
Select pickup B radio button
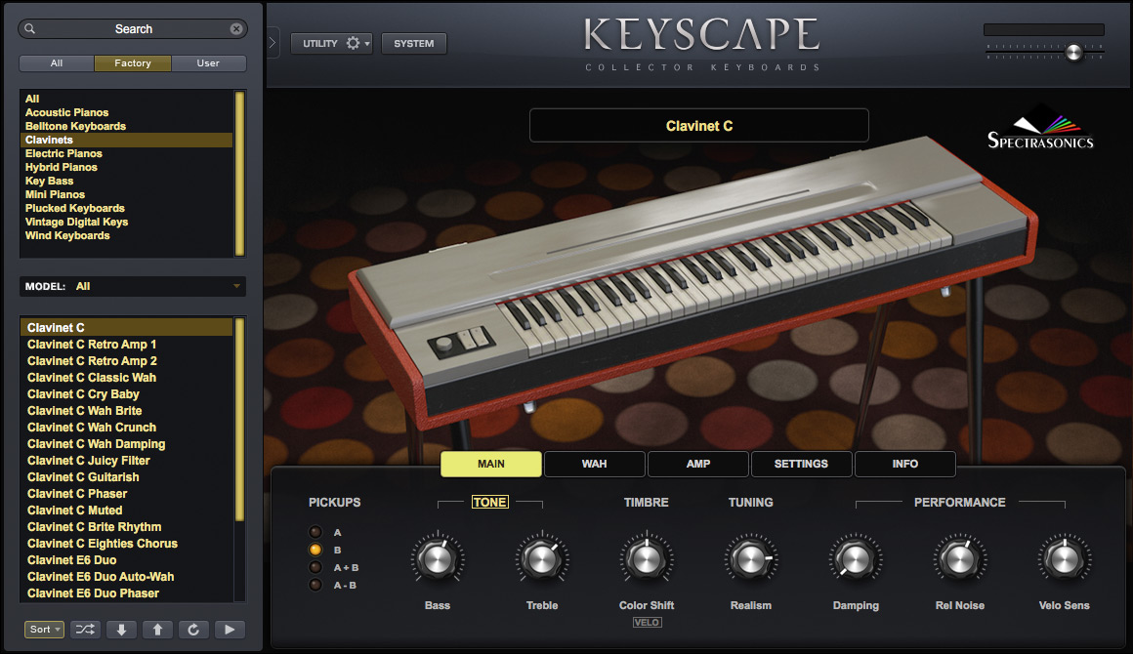tap(315, 550)
